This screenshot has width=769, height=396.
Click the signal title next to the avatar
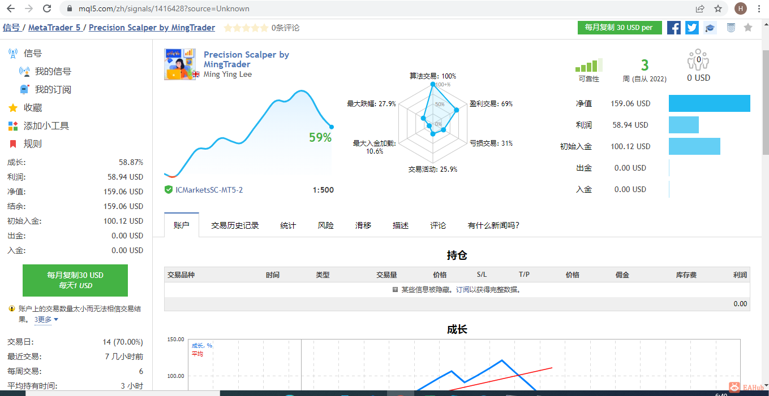click(x=246, y=59)
